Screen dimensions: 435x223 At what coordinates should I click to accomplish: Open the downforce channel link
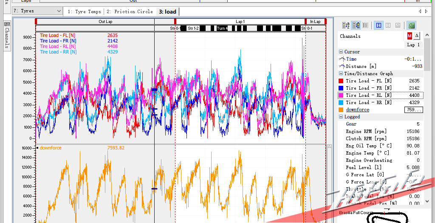pos(358,110)
